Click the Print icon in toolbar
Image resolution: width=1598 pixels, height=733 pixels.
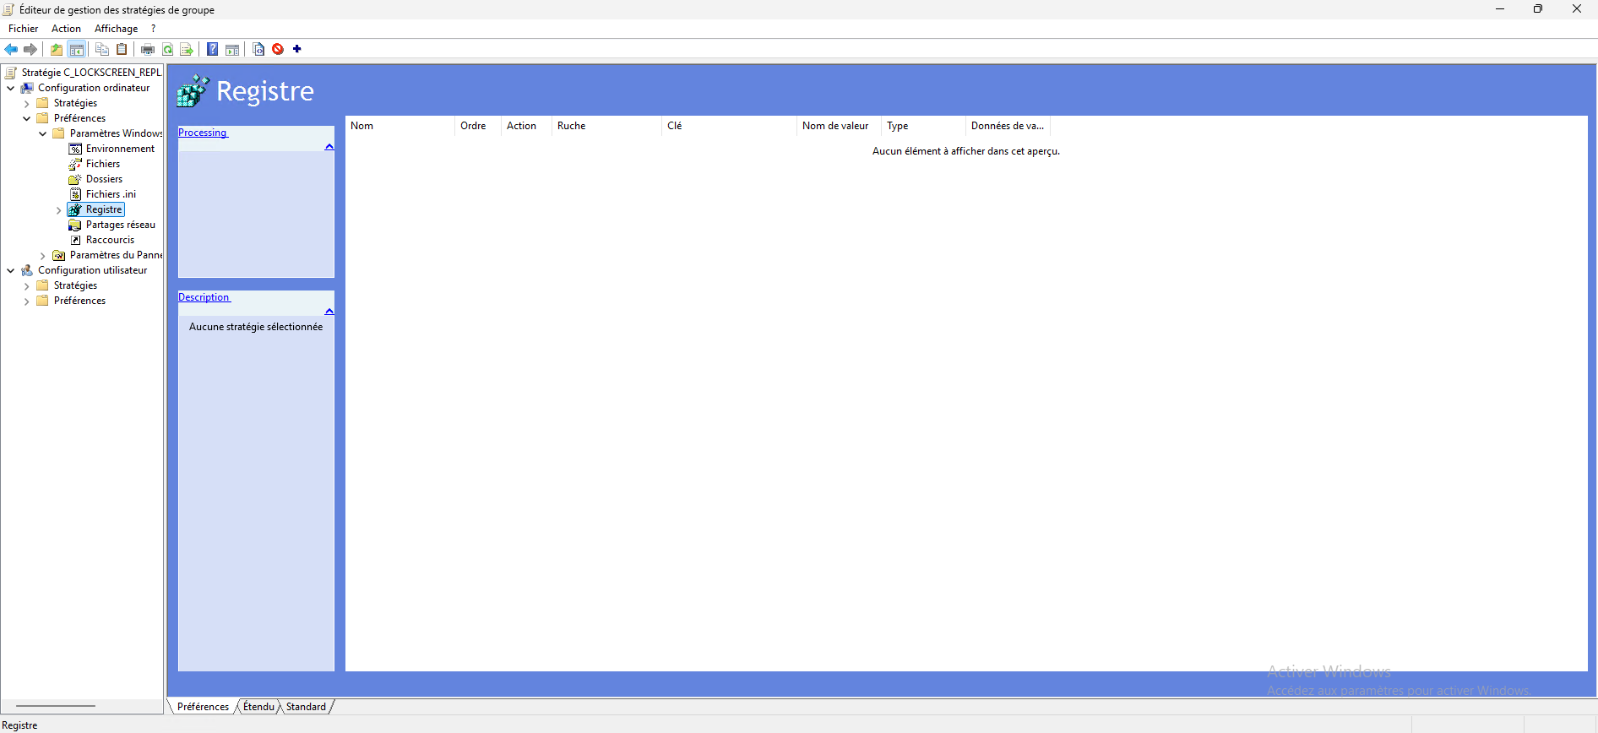[148, 49]
